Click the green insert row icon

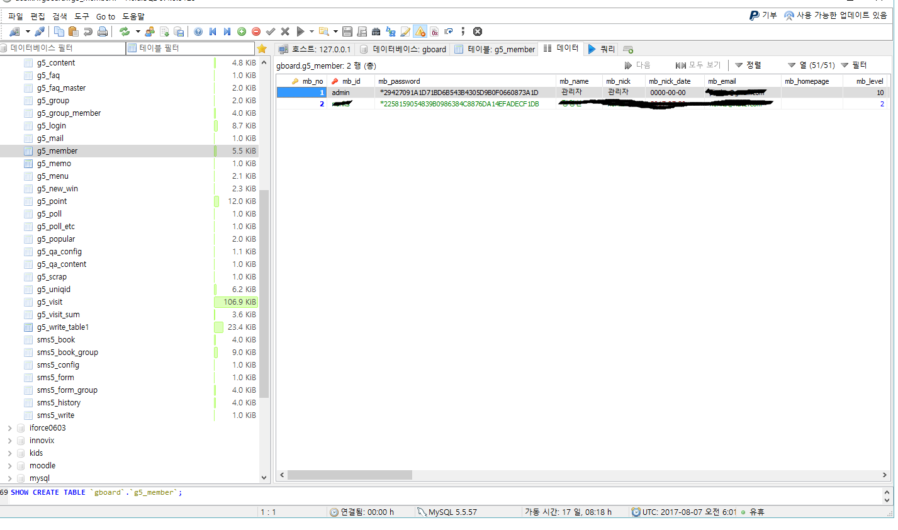(242, 31)
